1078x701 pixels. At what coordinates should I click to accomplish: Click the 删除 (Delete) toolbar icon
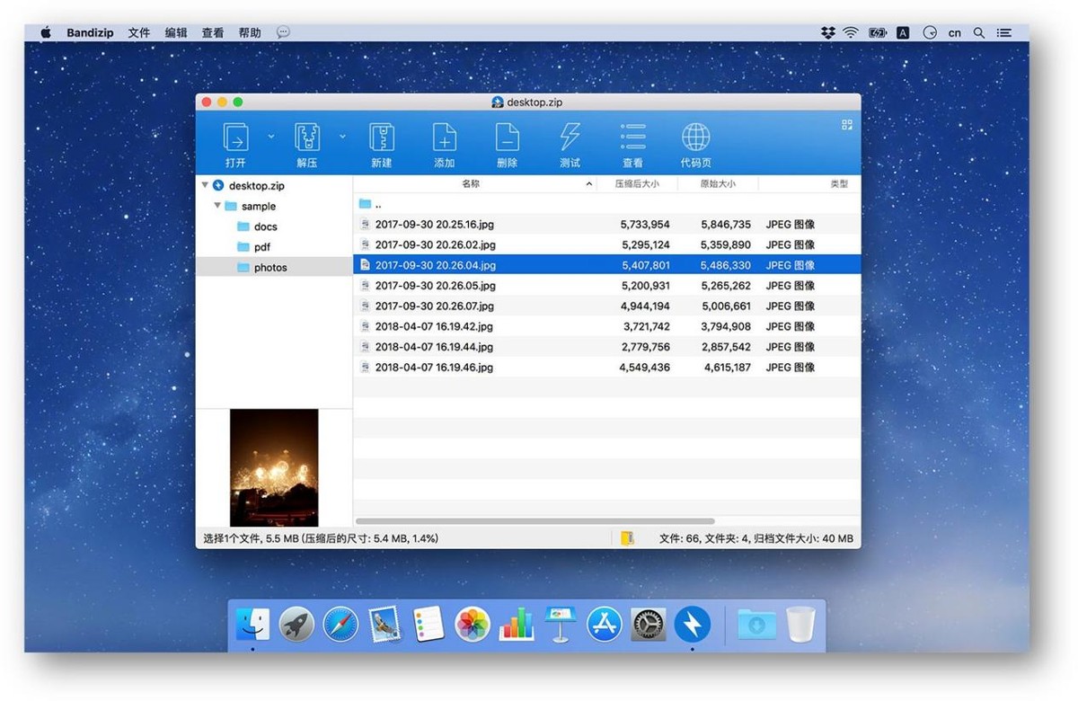508,138
